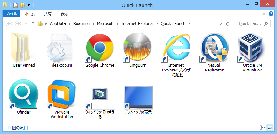Switch to large icons view button
The height and width of the screenshot is (134, 277).
point(270,128)
